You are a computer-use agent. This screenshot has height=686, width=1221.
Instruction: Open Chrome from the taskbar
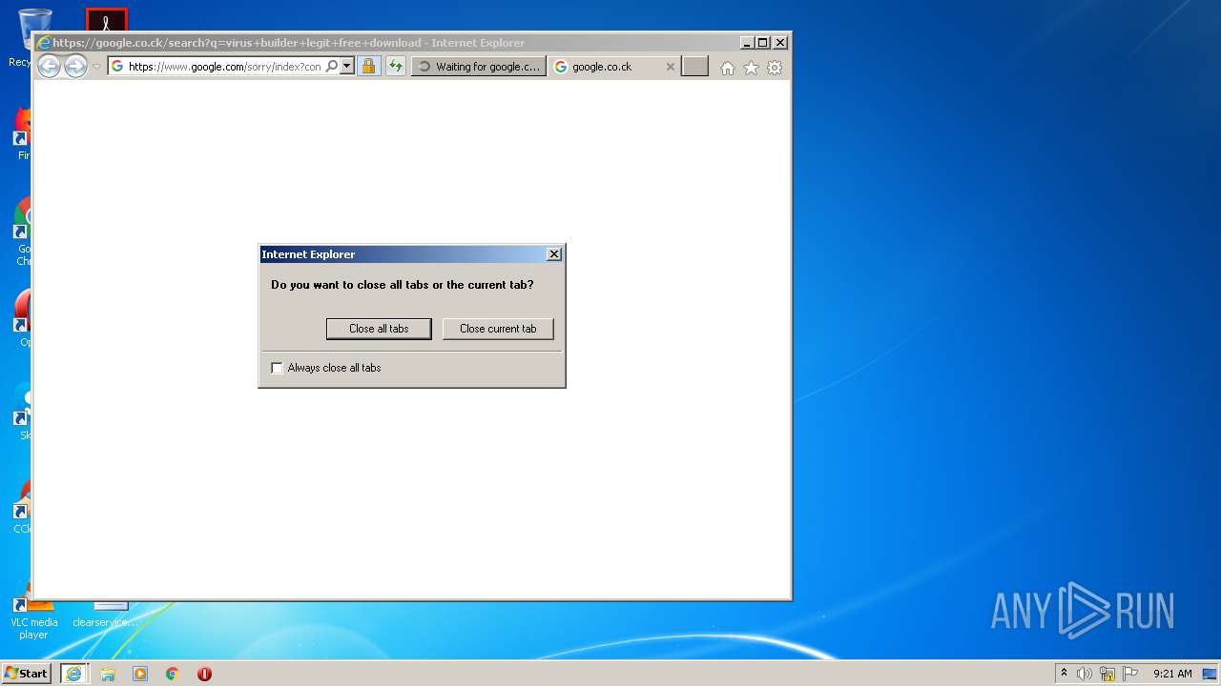click(x=173, y=674)
